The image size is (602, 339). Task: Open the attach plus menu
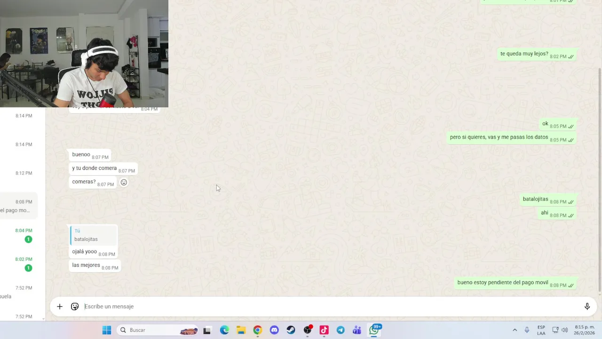click(60, 307)
